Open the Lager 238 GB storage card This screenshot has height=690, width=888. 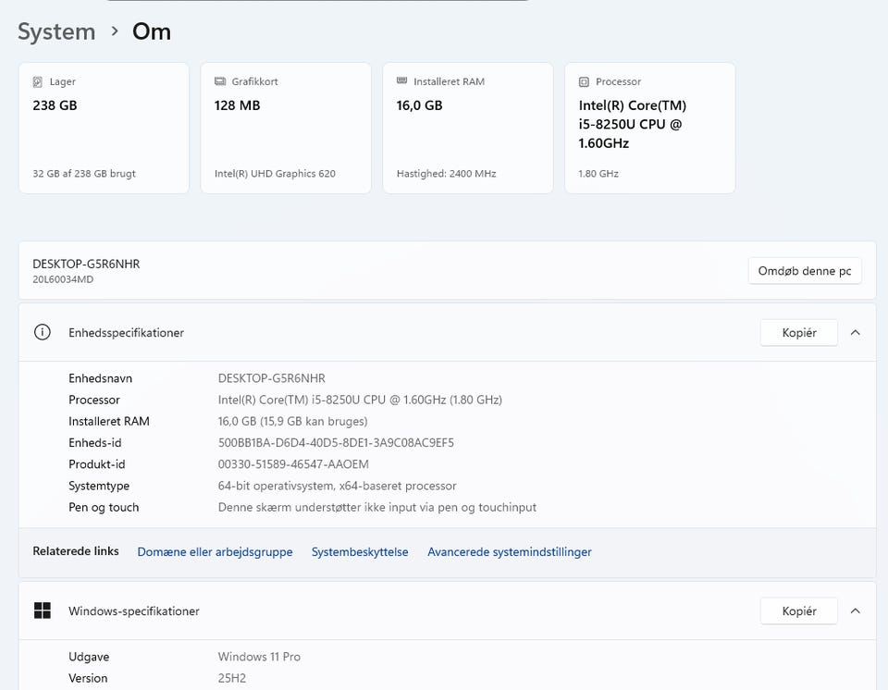104,129
